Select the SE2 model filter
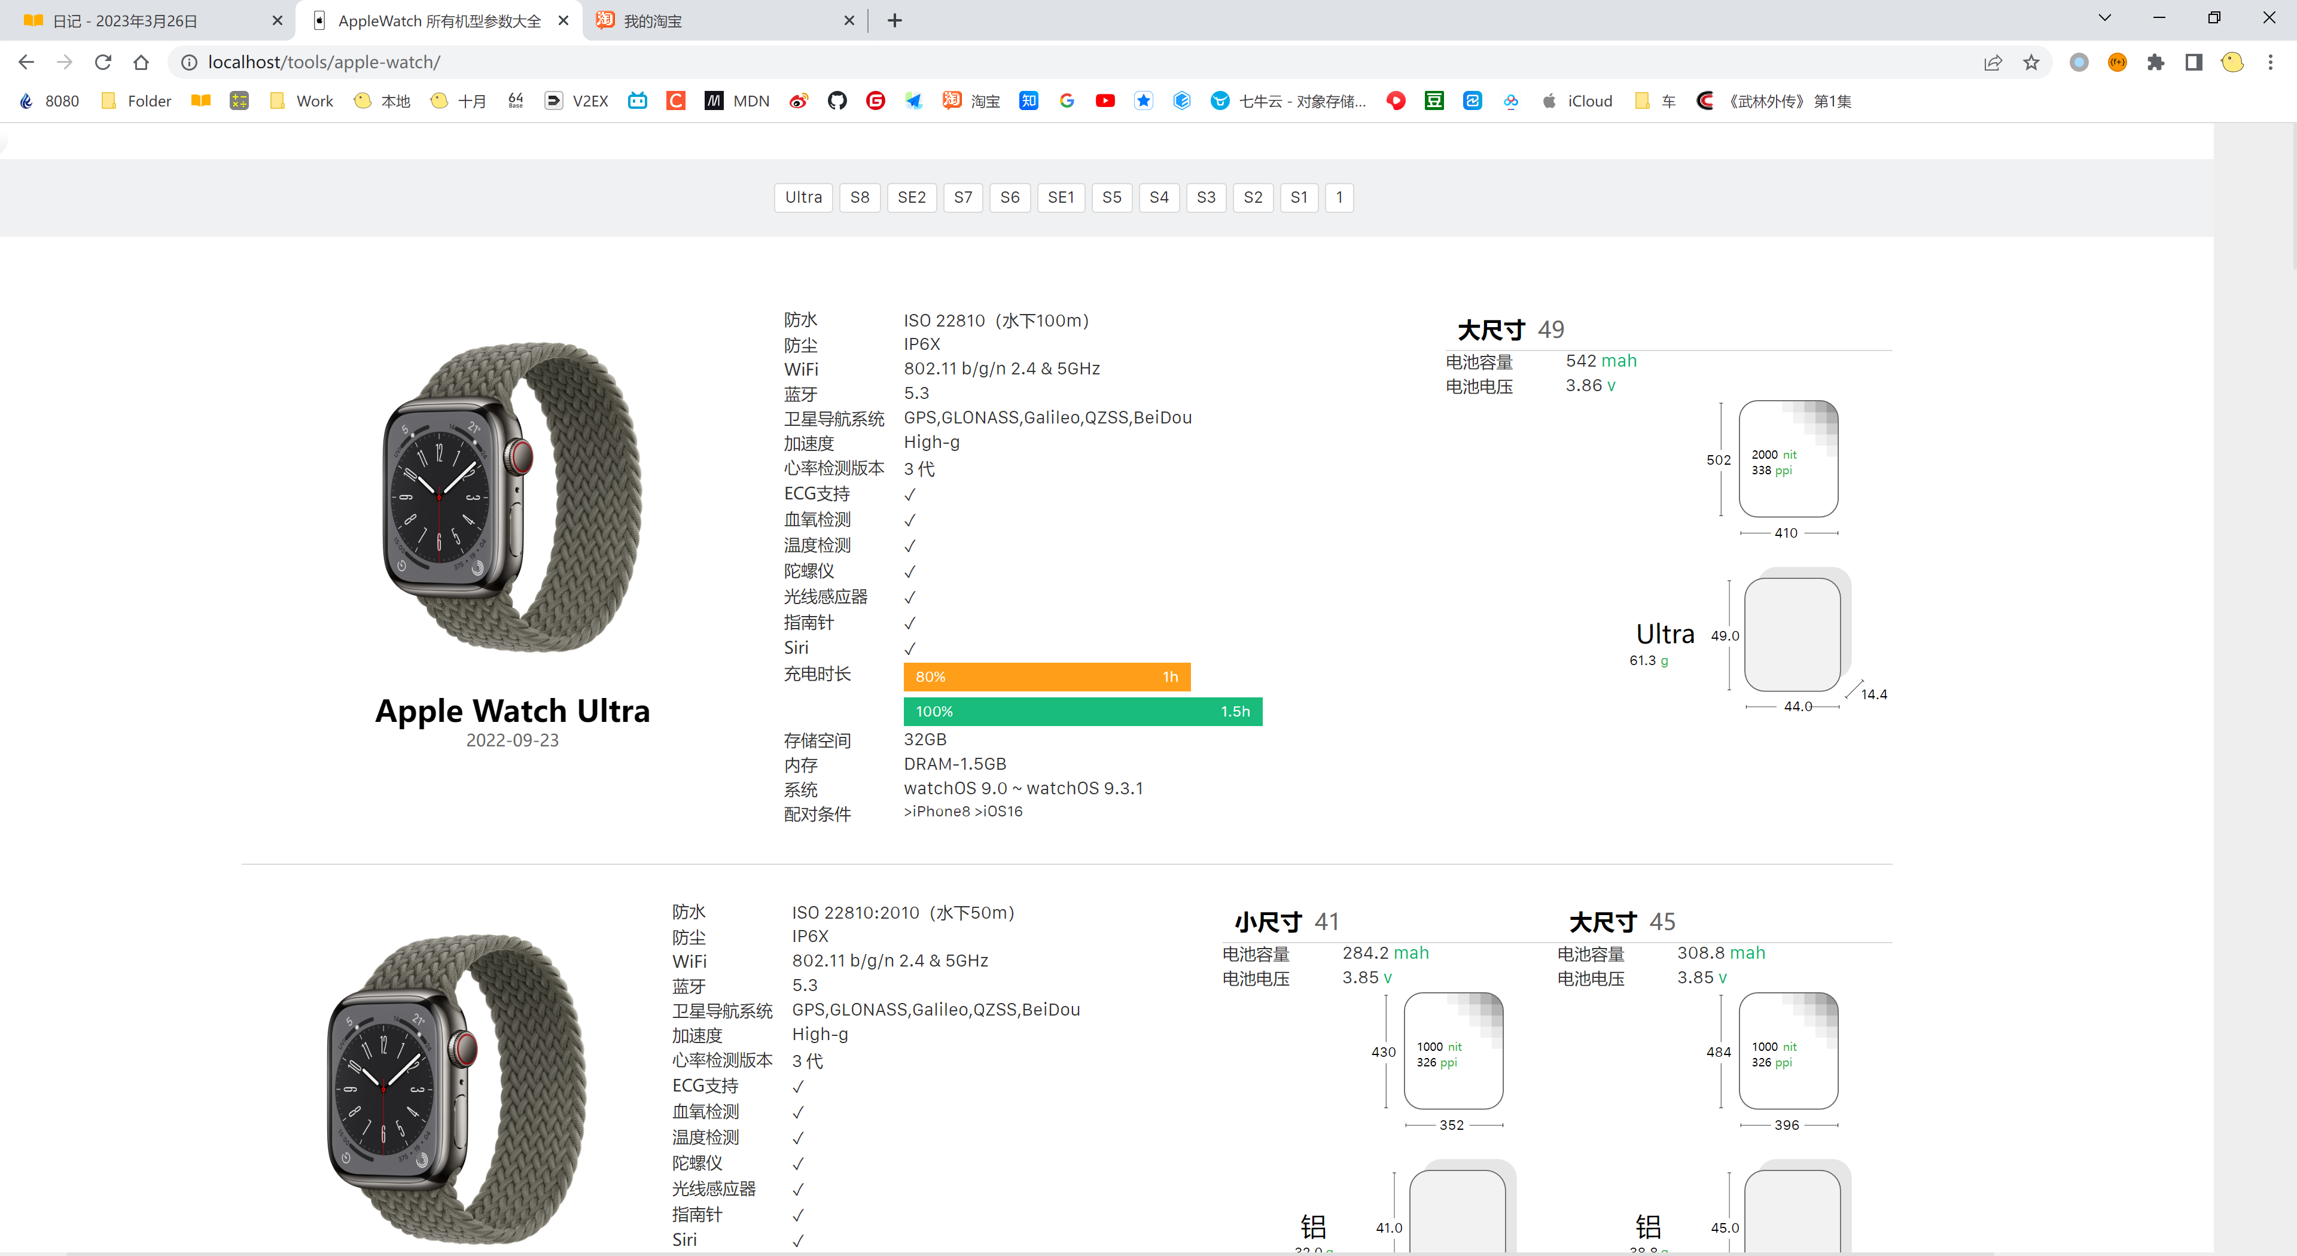This screenshot has width=2297, height=1256. point(911,197)
